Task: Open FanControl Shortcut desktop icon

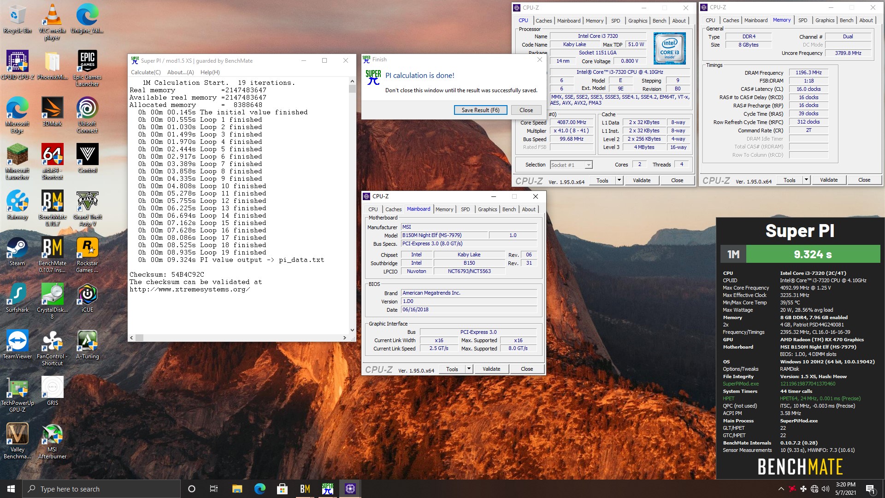Action: [x=52, y=348]
